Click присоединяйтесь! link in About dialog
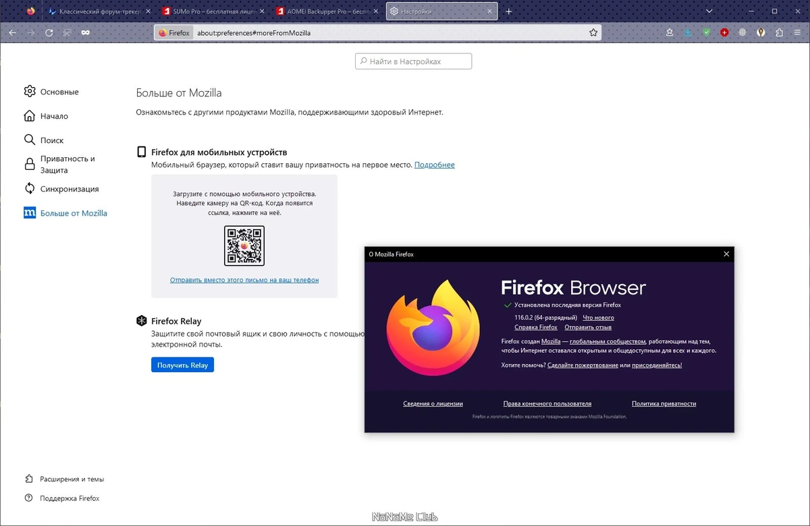This screenshot has width=810, height=526. tap(657, 365)
